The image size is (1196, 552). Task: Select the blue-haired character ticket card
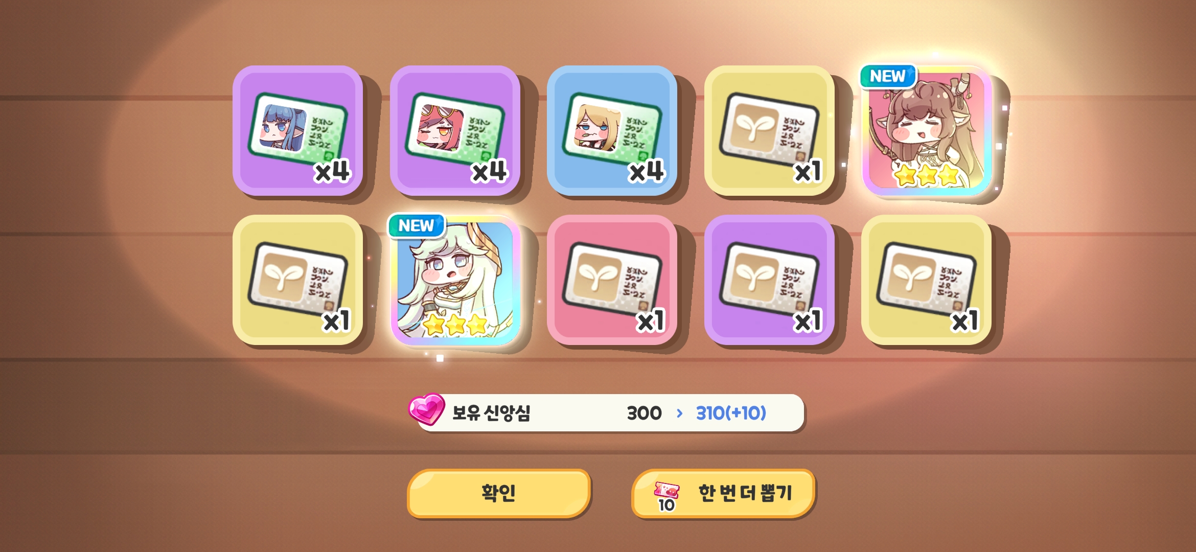[x=298, y=130]
